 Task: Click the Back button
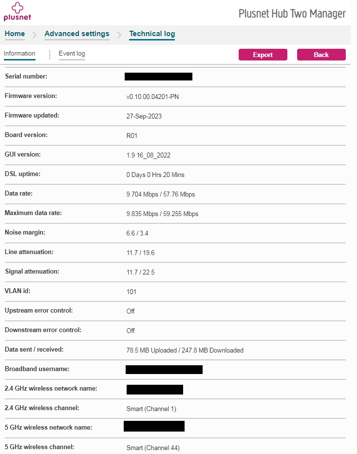pyautogui.click(x=321, y=55)
